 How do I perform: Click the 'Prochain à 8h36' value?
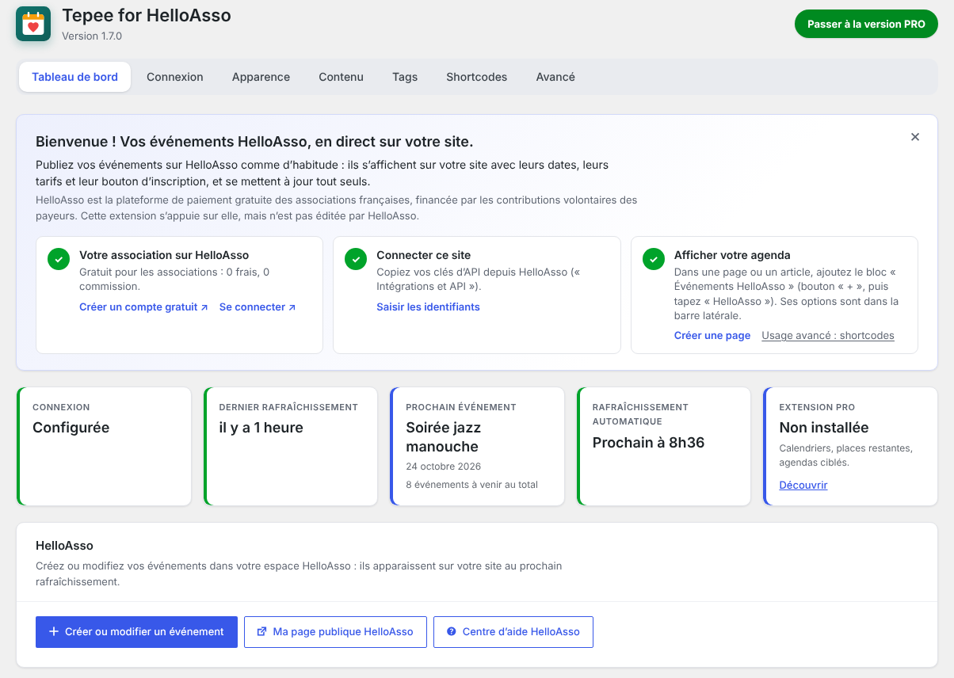[649, 443]
